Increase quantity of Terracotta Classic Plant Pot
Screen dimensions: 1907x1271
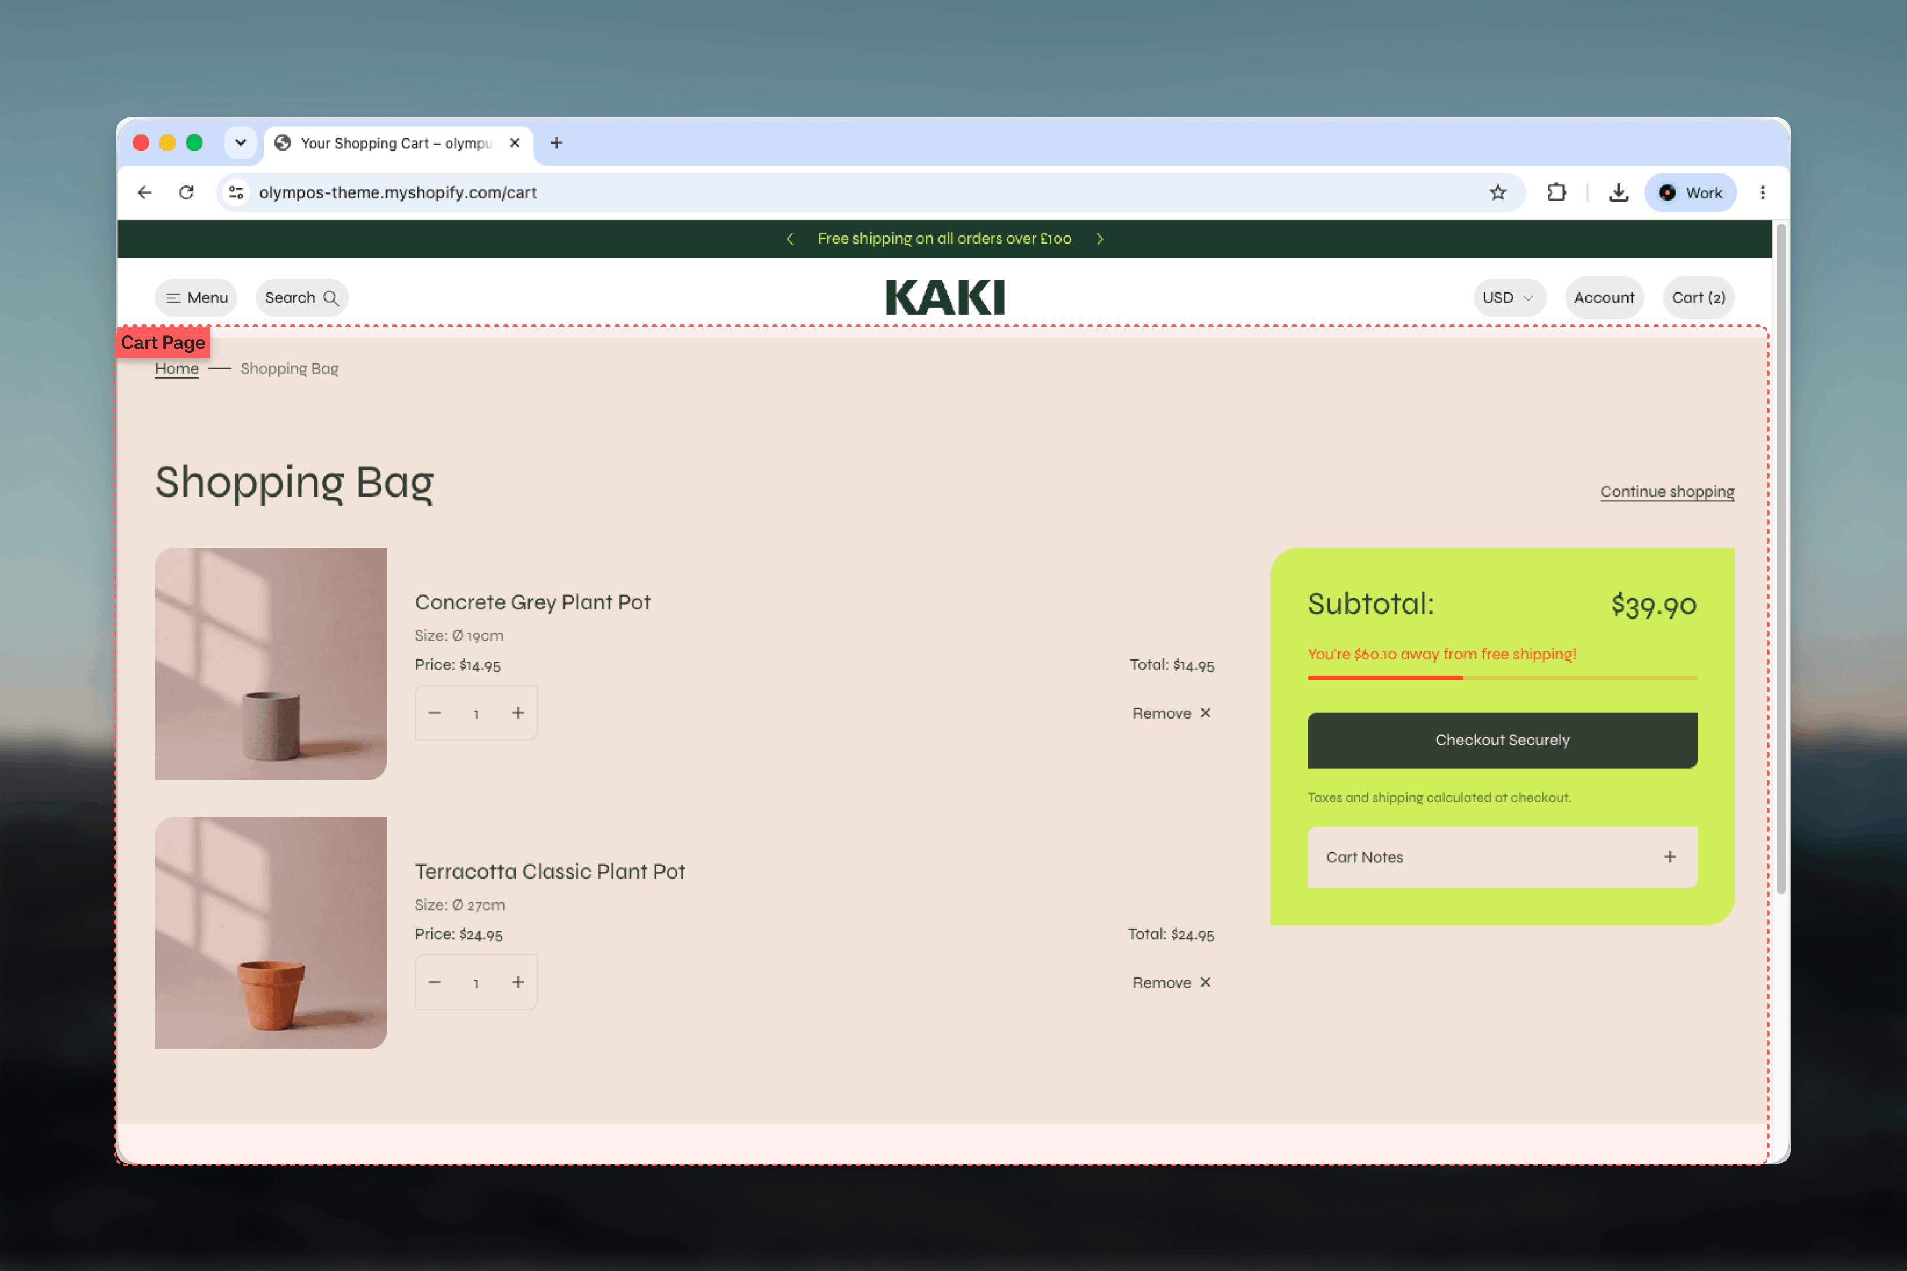pyautogui.click(x=518, y=981)
